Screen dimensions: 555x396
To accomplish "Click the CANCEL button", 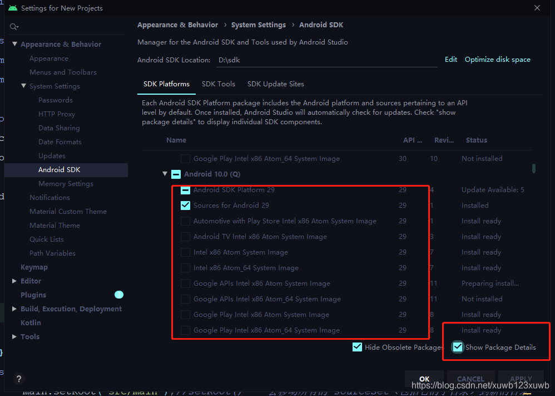I will click(470, 379).
